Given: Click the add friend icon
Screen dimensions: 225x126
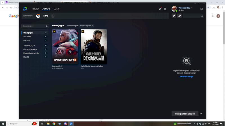Looking at the screenshot, I should point(174,16).
